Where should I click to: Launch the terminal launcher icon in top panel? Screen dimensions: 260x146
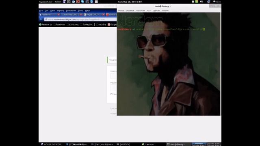[x=69, y=2]
